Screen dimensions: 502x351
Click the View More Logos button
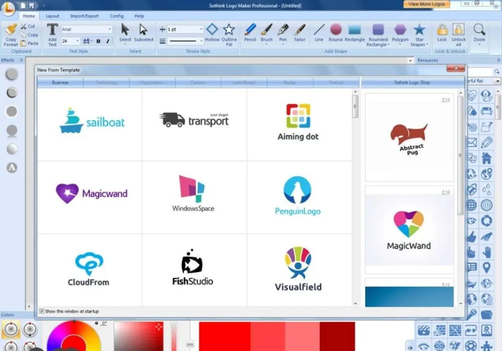426,4
